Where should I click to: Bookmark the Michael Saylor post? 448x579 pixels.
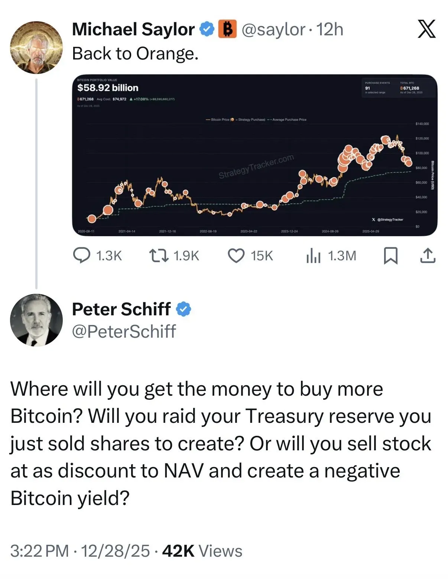coord(390,255)
